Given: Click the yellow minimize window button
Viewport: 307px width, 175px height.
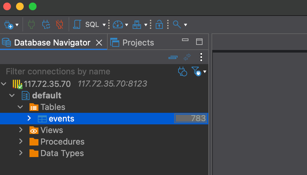Looking at the screenshot, I should (x=20, y=6).
